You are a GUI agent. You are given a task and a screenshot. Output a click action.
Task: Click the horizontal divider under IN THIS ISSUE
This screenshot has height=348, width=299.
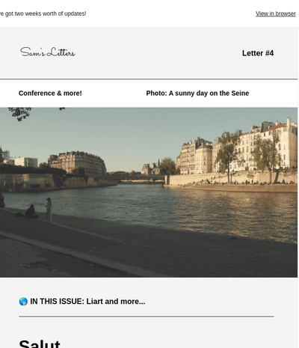(147, 317)
